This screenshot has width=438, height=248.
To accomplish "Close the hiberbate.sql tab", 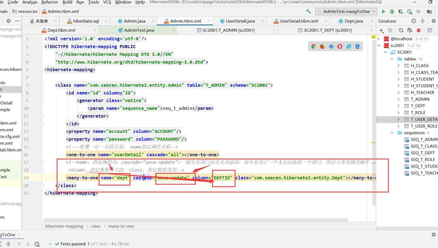I will pyautogui.click(x=106, y=21).
